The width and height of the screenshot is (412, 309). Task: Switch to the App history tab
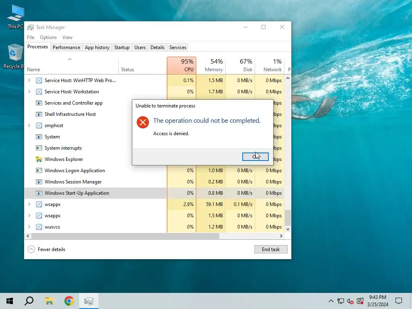point(97,47)
